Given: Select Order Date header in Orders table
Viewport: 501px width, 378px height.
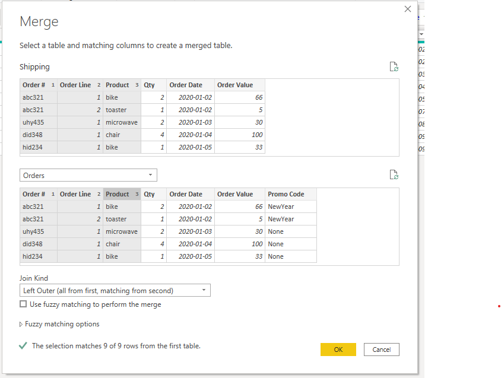Looking at the screenshot, I should point(191,194).
